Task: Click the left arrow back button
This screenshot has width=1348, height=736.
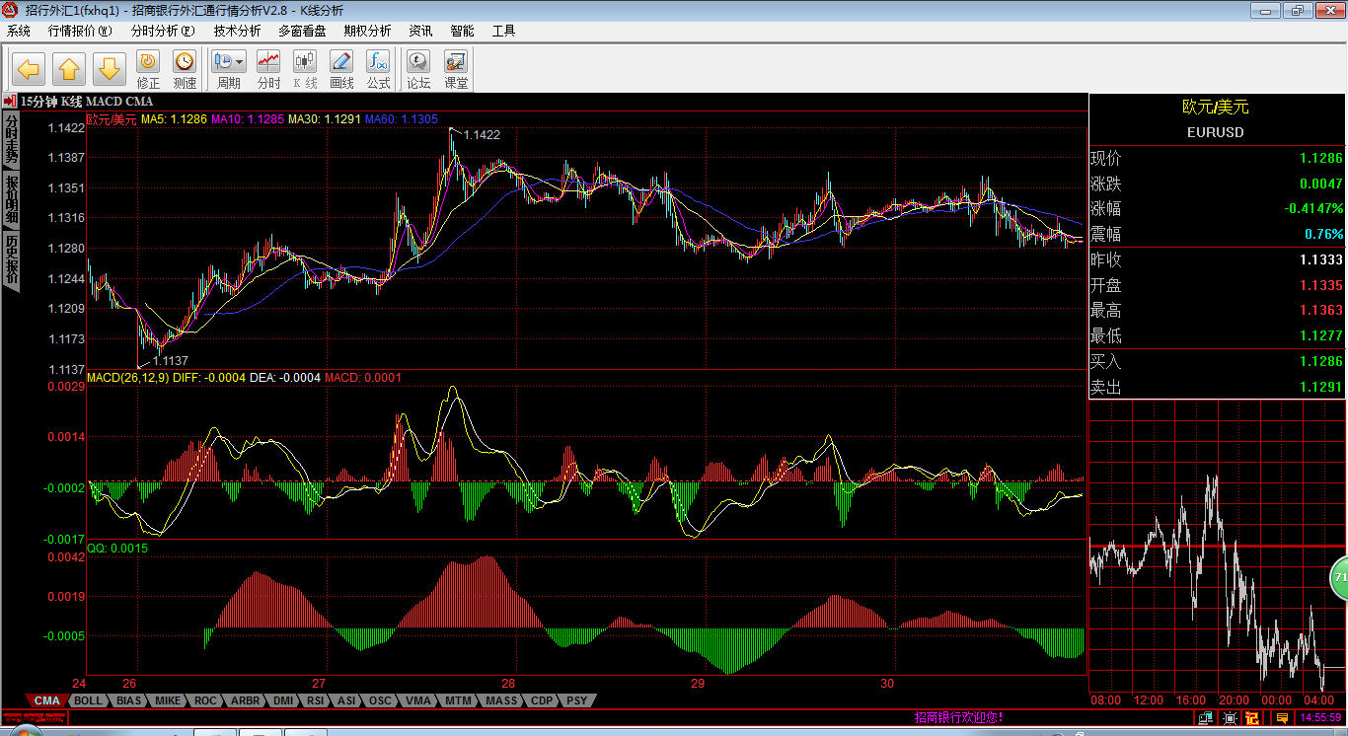Action: click(29, 69)
